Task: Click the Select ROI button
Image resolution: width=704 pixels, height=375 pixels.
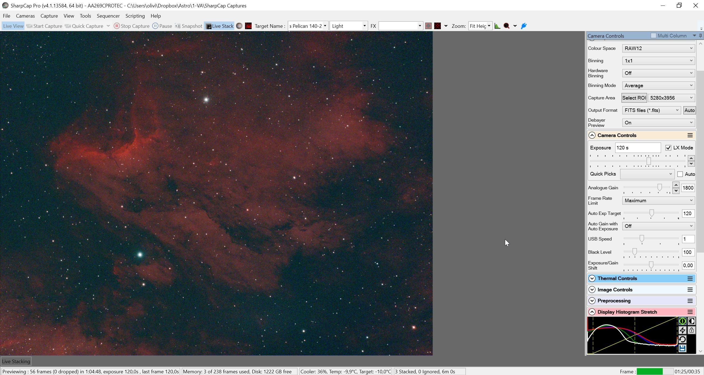Action: click(x=634, y=98)
